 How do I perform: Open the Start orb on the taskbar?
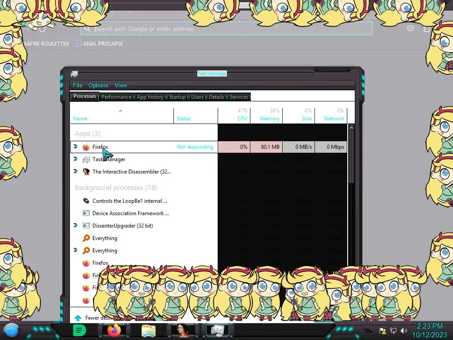coord(11,330)
